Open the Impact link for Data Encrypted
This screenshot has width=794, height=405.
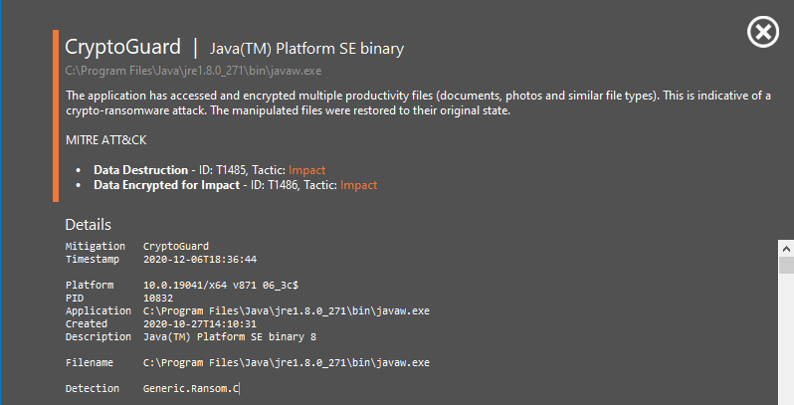[358, 184]
